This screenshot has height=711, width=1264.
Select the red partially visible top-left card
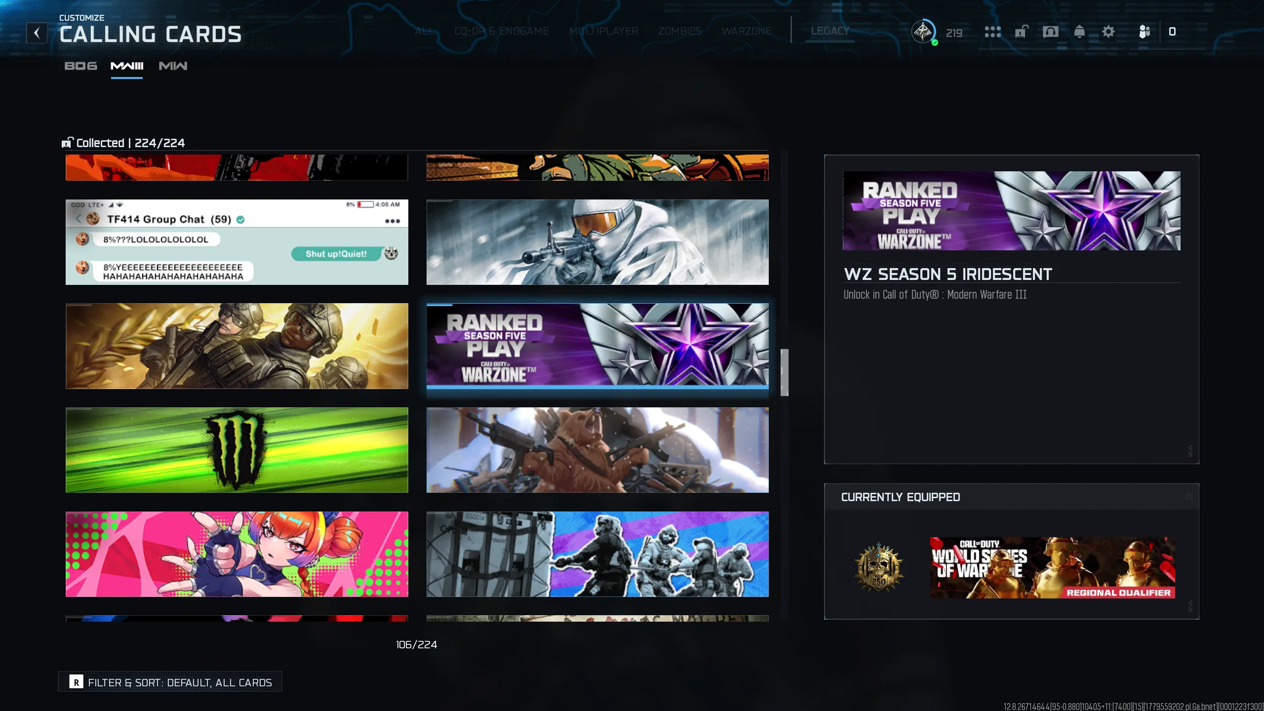237,167
